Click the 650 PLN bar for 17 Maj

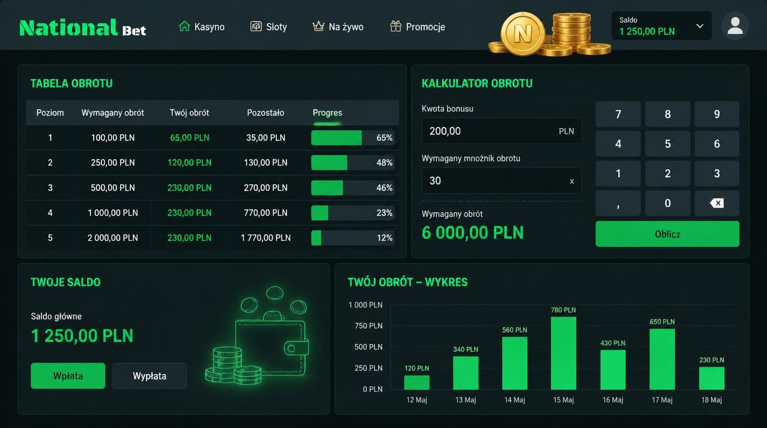662,359
